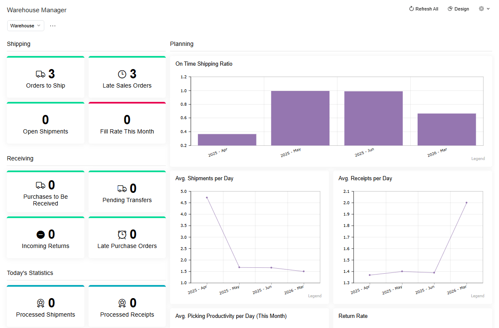The height and width of the screenshot is (328, 499).
Task: Click the Today's Statistics section heading
Action: click(30, 273)
